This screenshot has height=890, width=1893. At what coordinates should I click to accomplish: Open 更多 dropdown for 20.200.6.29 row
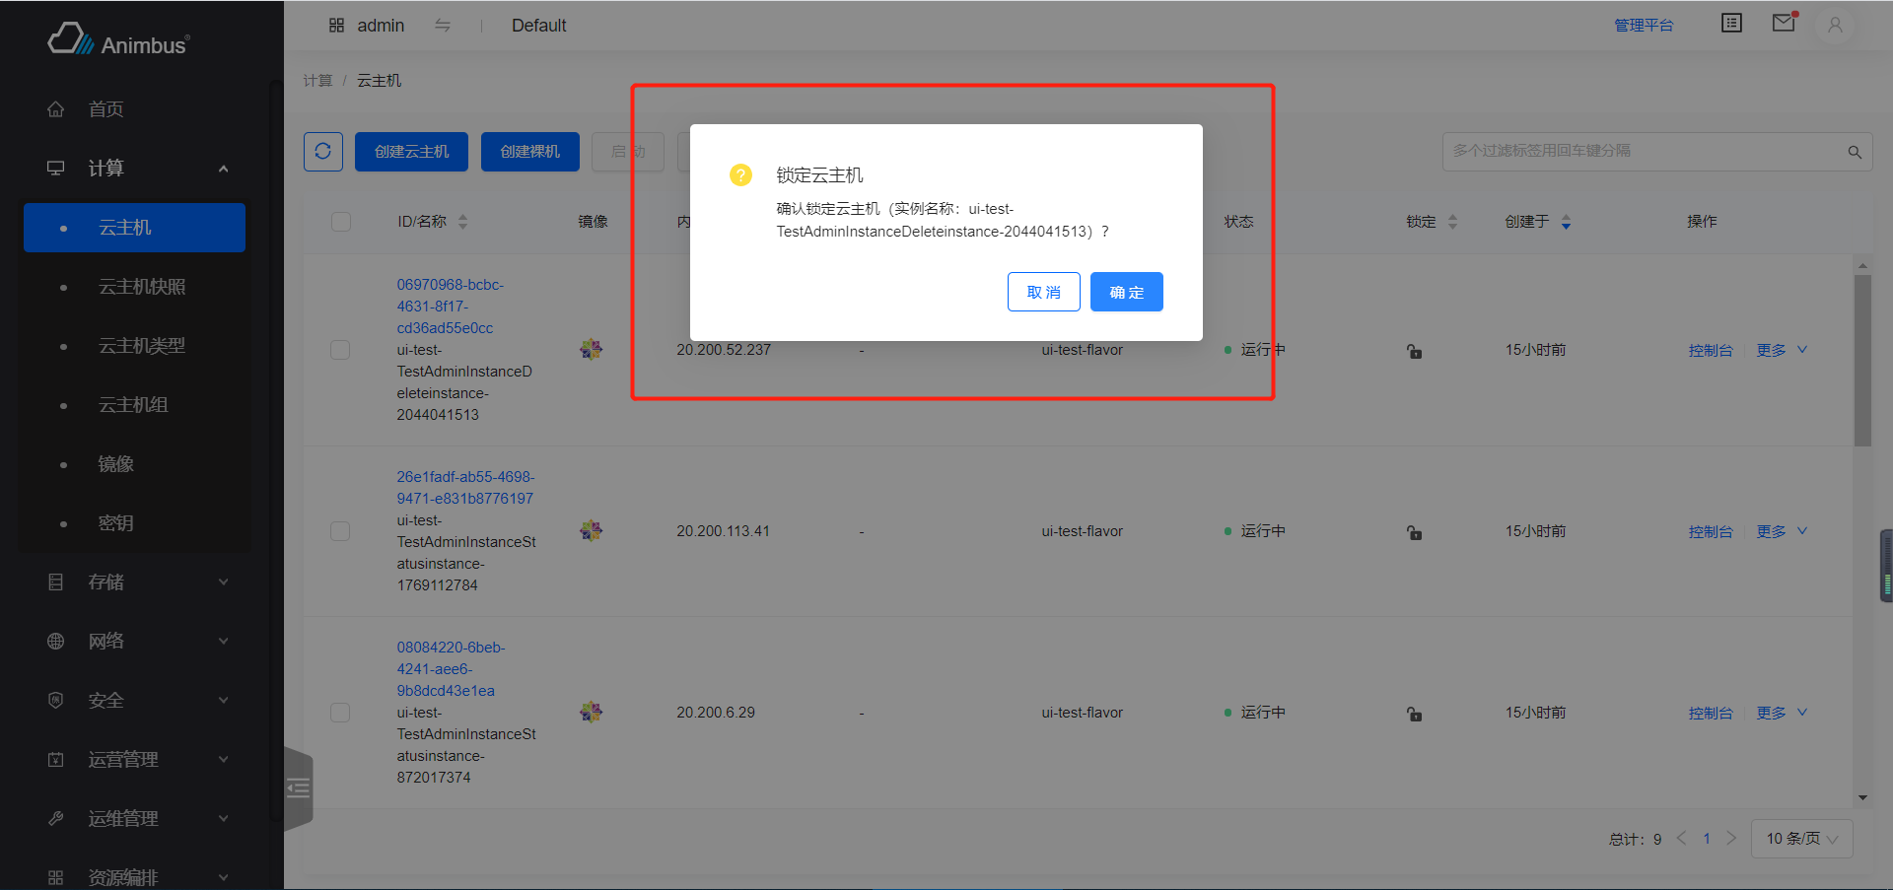tap(1781, 713)
